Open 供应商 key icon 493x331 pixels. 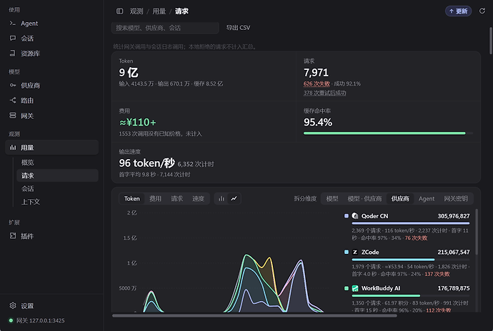coord(13,85)
